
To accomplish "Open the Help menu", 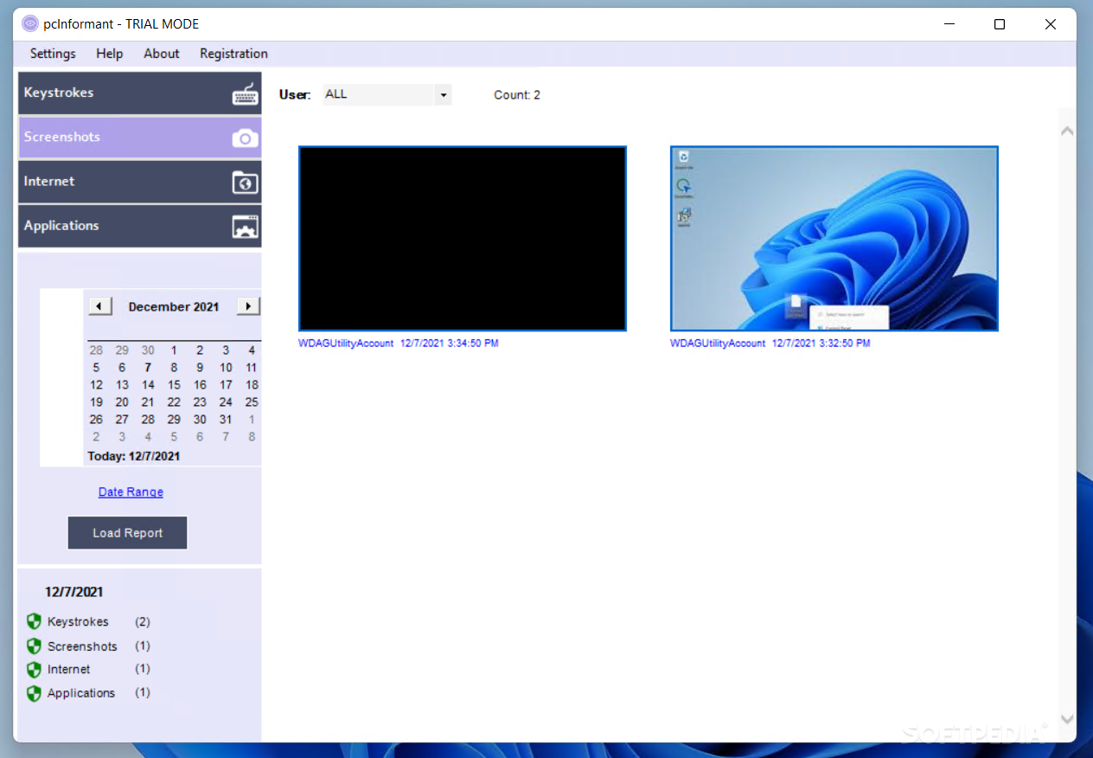I will [110, 54].
